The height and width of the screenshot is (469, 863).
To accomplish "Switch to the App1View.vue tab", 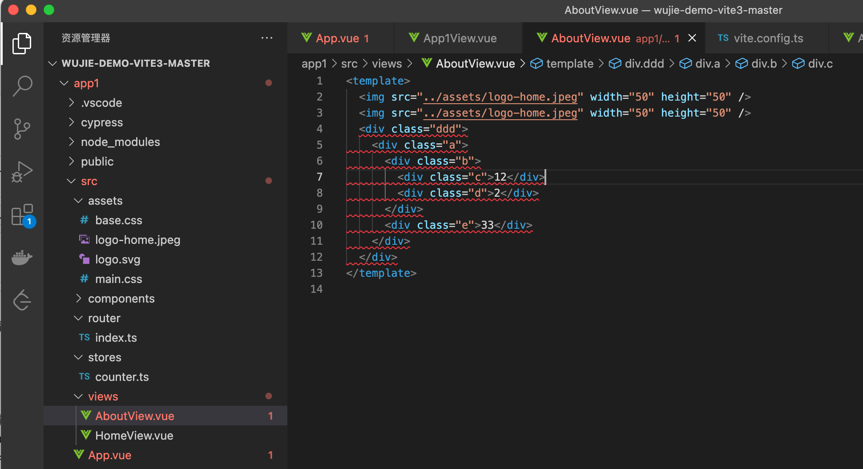I will point(460,38).
